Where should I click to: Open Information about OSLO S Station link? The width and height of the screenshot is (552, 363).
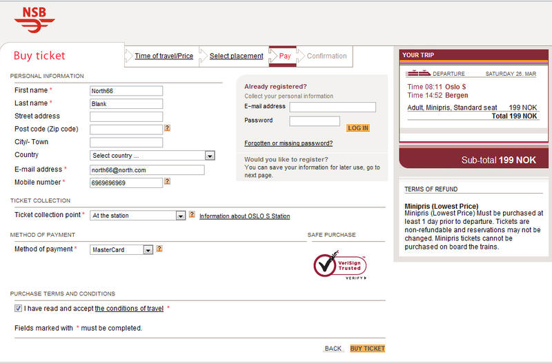pyautogui.click(x=245, y=216)
